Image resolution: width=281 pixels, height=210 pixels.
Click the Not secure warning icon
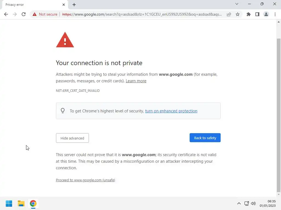click(34, 14)
